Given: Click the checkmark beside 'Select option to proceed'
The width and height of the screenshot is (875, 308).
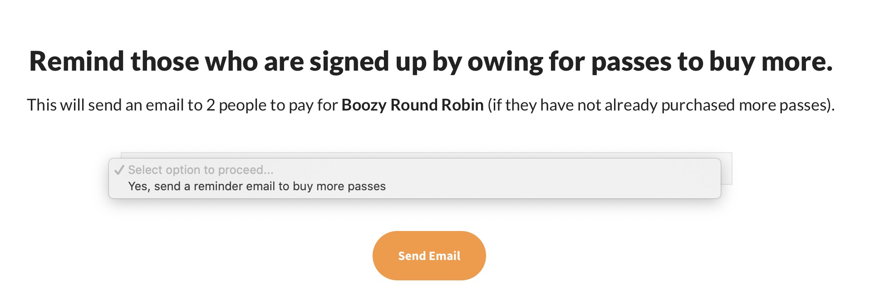Looking at the screenshot, I should (x=119, y=170).
